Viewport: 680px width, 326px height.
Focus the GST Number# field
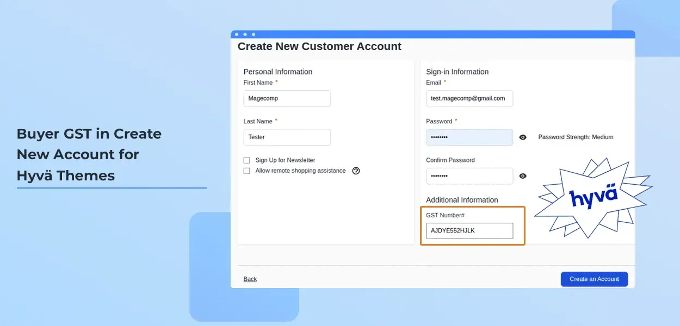point(469,230)
